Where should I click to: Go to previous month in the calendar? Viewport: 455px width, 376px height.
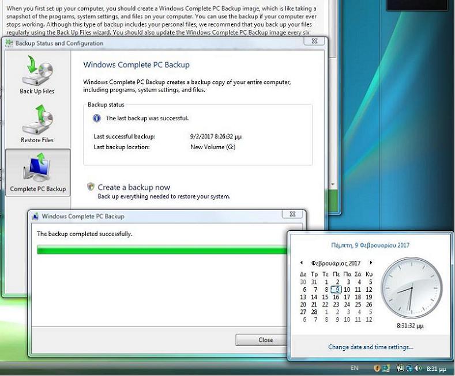point(302,263)
